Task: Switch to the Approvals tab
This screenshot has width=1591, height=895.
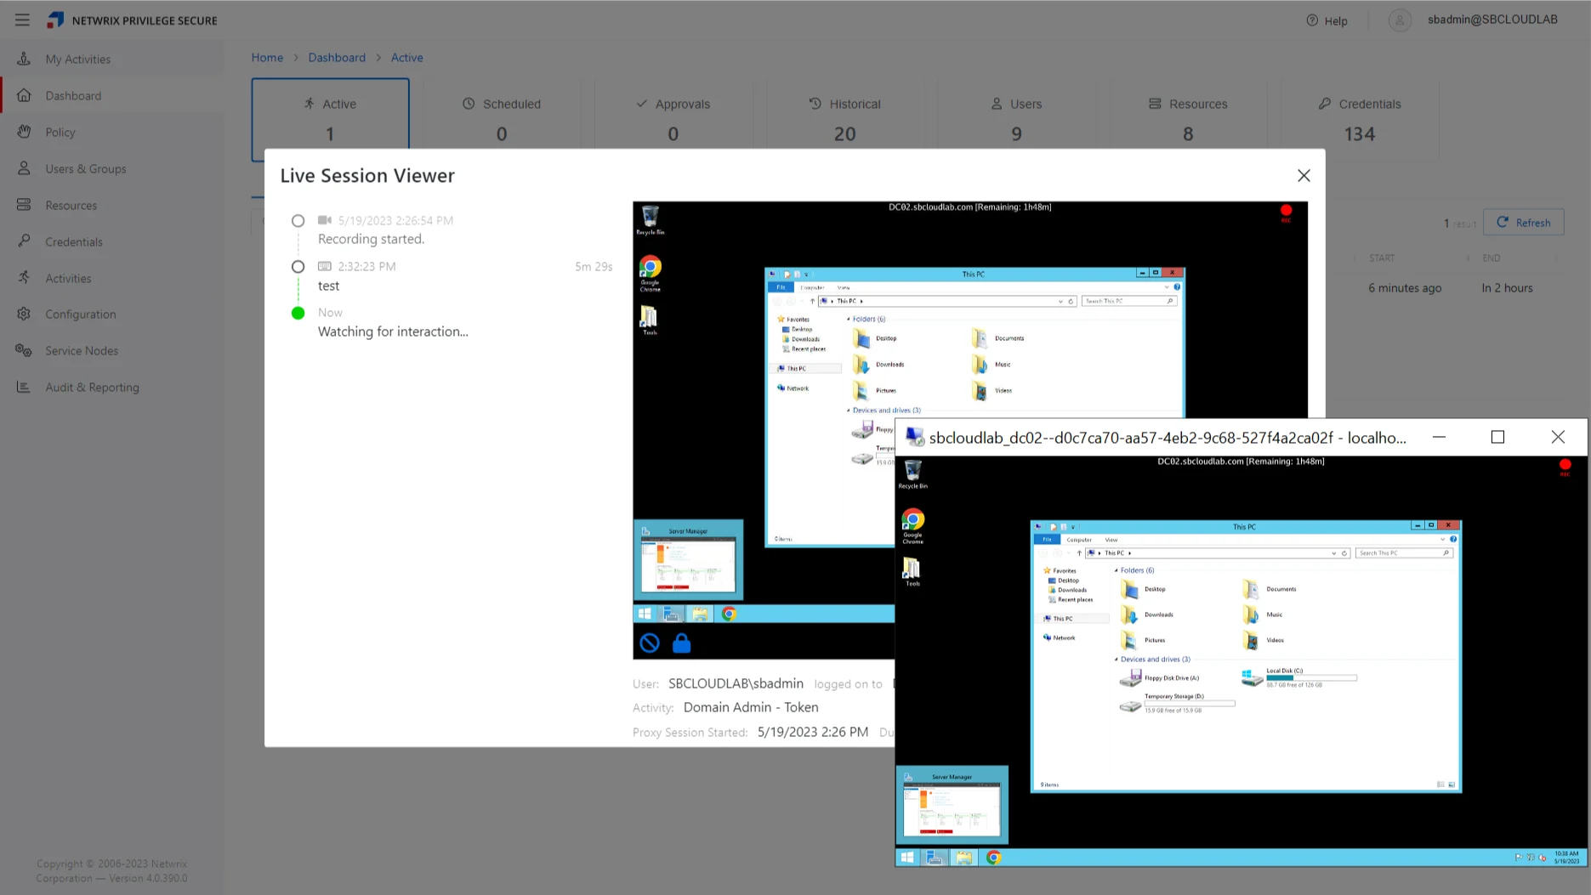Action: [673, 119]
